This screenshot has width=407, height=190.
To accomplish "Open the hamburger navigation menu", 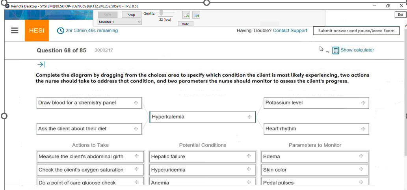I will click(x=15, y=31).
